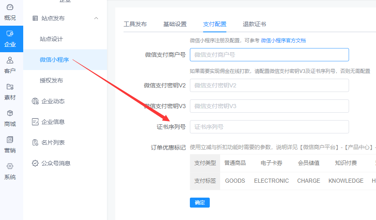Click the 支付标签 row header
Image resolution: width=376 pixels, height=220 pixels.
click(205, 181)
